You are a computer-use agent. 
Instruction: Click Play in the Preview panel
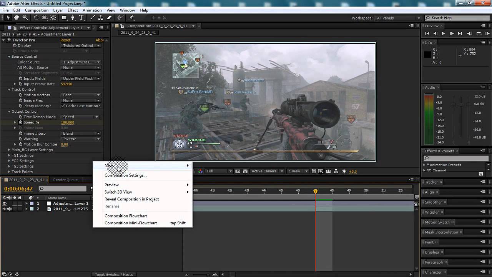pos(443,33)
